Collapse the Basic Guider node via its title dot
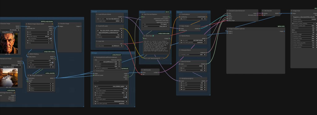The image size is (317, 115). click(180, 26)
